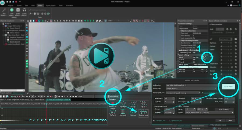The image size is (242, 130).
Task: Open the Video effects menu icon
Action: click(18, 10)
